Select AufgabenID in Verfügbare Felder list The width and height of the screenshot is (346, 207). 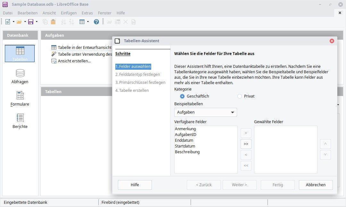coord(185,135)
